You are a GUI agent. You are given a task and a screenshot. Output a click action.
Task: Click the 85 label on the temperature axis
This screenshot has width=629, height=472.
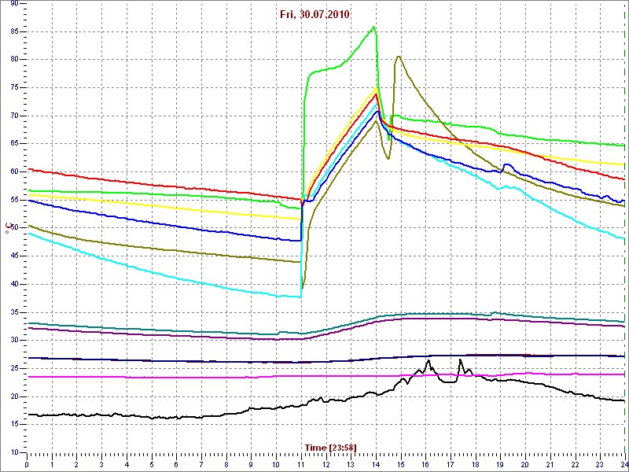click(x=13, y=31)
